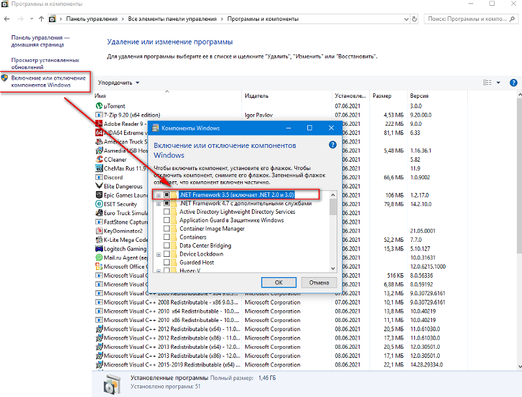The width and height of the screenshot is (522, 397).
Task: Open Панель управления домашняя страница link
Action: (x=40, y=41)
